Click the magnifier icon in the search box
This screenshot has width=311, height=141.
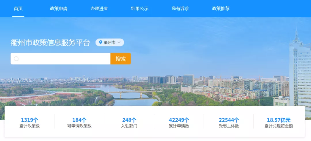pyautogui.click(x=16, y=59)
